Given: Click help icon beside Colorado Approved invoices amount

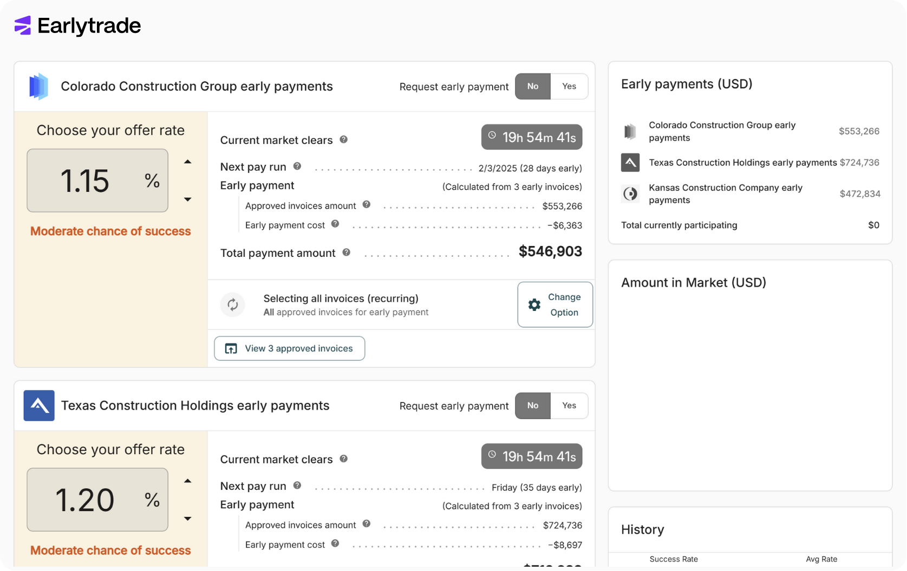Looking at the screenshot, I should [367, 205].
